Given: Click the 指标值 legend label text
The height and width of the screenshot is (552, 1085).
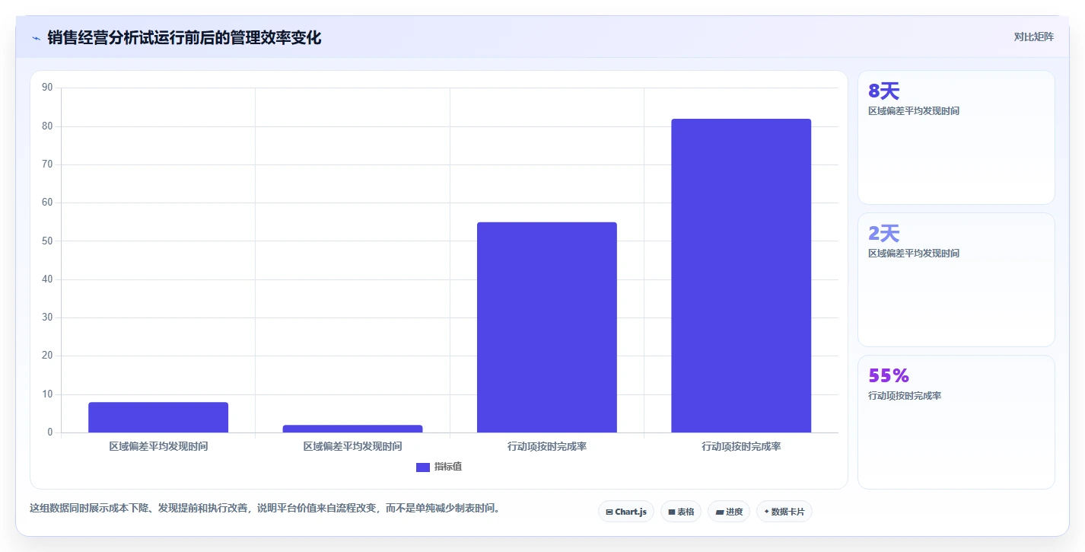Looking at the screenshot, I should pos(448,467).
